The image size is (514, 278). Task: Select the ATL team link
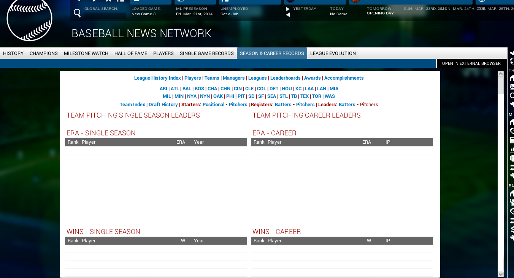tap(175, 89)
